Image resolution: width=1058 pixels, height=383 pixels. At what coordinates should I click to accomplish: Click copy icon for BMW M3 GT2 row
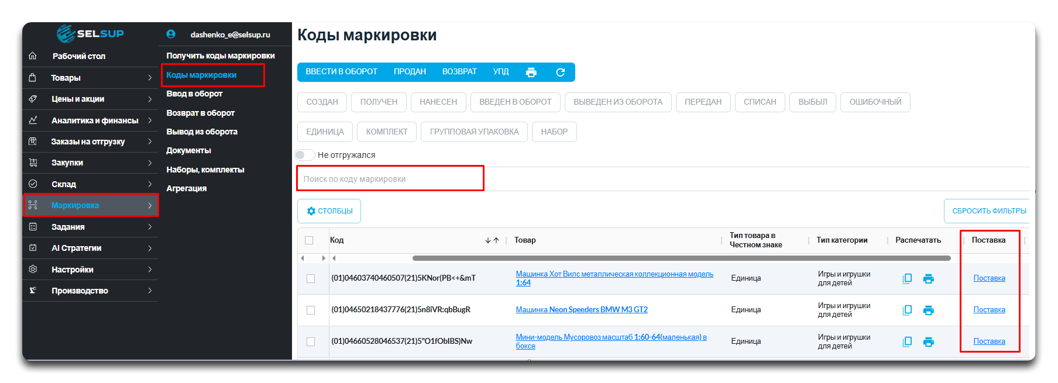tap(907, 310)
